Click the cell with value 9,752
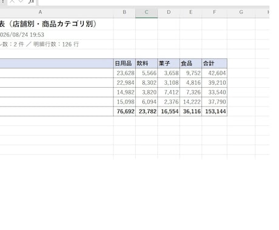Image resolution: width=279 pixels, height=230 pixels. (x=190, y=73)
